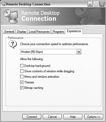Close the Remote Desktop Connection dialog
106x122 pixels.
click(x=102, y=4)
